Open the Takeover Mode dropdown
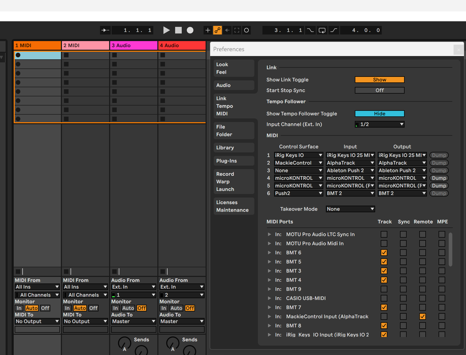 click(x=350, y=209)
